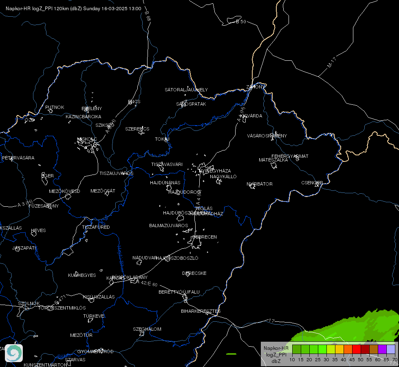Select the KUNHEGYES label
The width and height of the screenshot is (399, 367).
[82, 275]
